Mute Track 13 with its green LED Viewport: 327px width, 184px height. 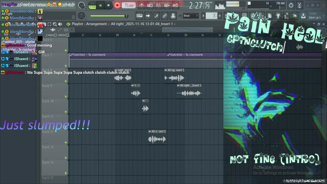coord(66,158)
